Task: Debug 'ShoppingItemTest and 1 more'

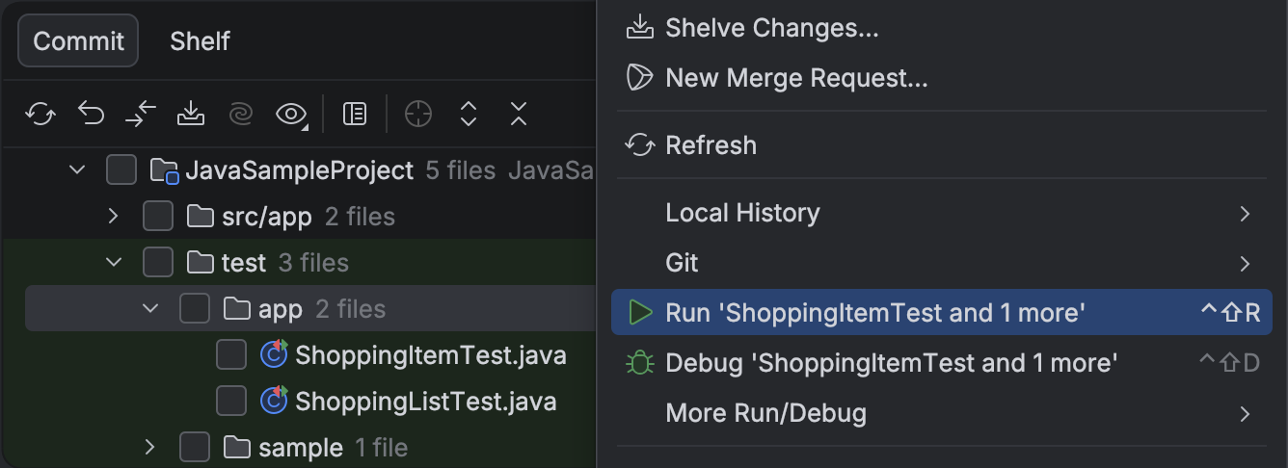Action: (x=942, y=363)
